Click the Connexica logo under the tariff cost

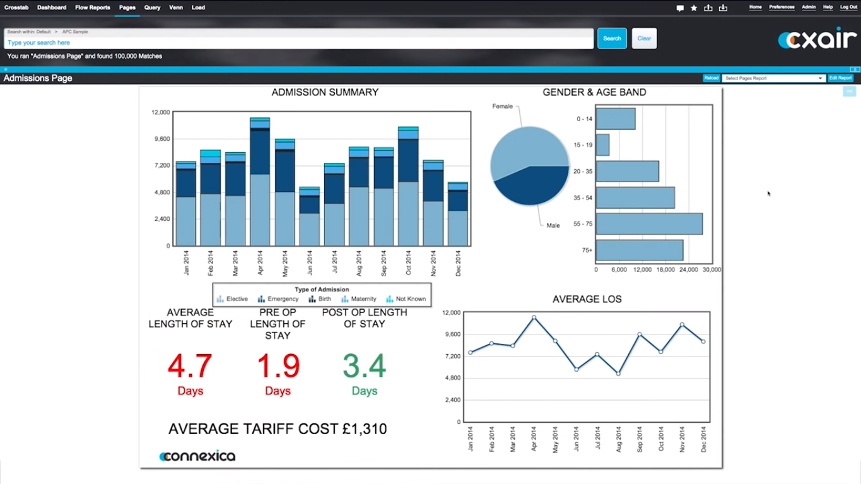tap(196, 455)
